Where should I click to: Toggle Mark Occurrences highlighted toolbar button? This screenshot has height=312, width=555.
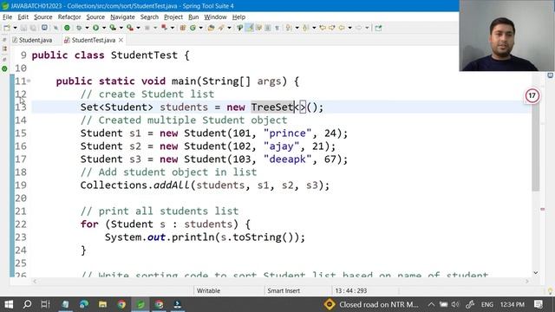[250, 28]
